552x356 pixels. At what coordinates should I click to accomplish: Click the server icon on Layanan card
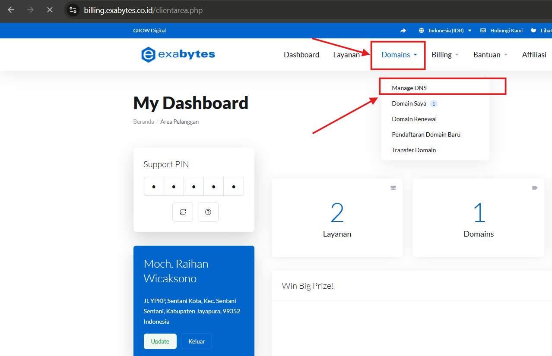(x=393, y=187)
